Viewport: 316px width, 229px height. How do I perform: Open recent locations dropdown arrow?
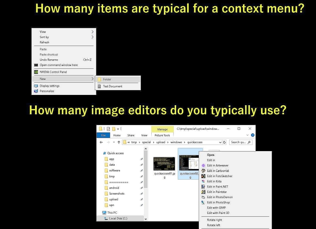114,142
